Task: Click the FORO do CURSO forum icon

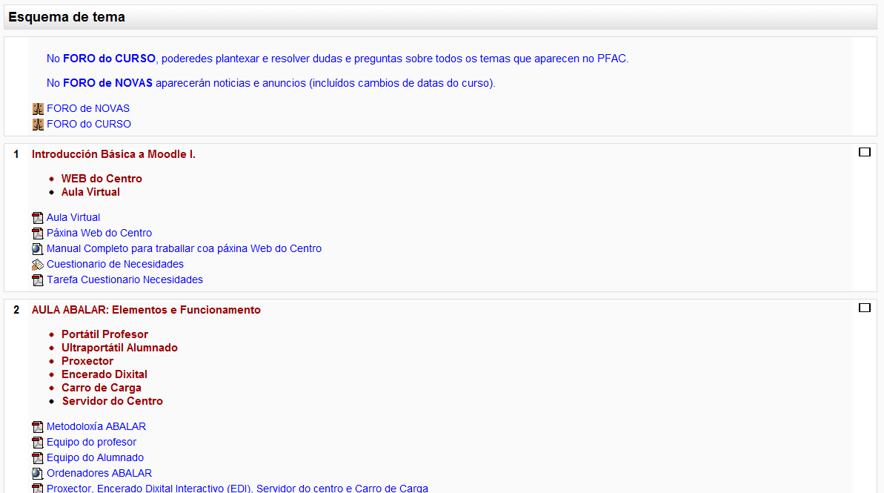Action: 38,125
